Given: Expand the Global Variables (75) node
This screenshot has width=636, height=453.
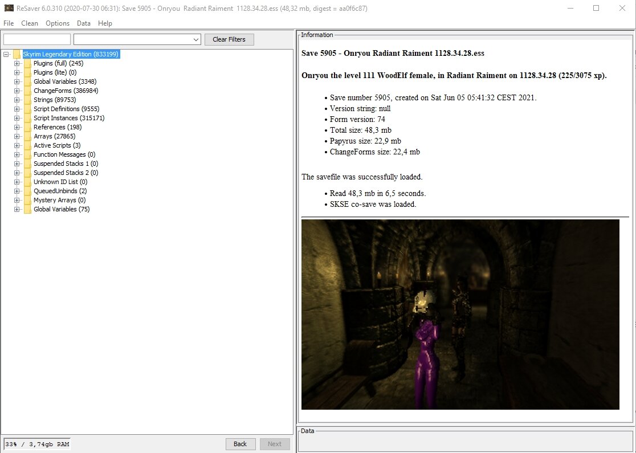Looking at the screenshot, I should [17, 209].
